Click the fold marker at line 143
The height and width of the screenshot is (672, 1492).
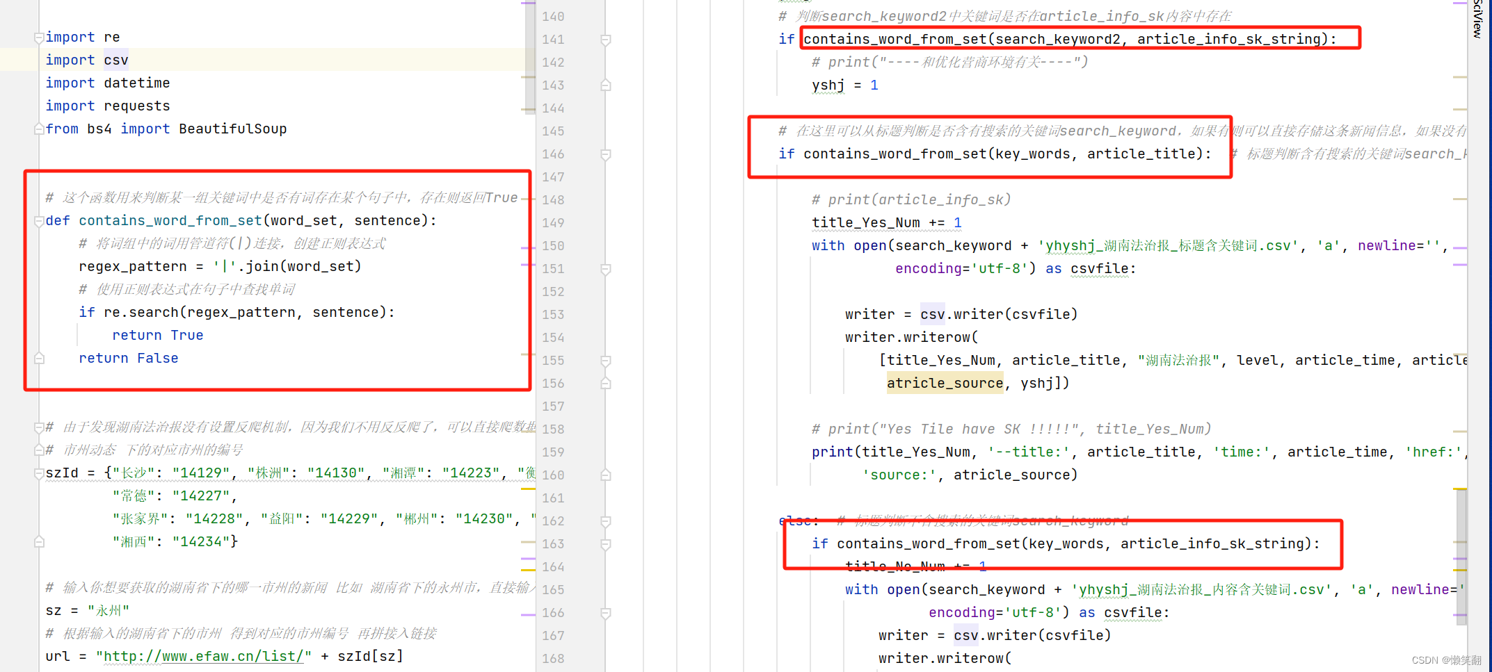click(606, 85)
